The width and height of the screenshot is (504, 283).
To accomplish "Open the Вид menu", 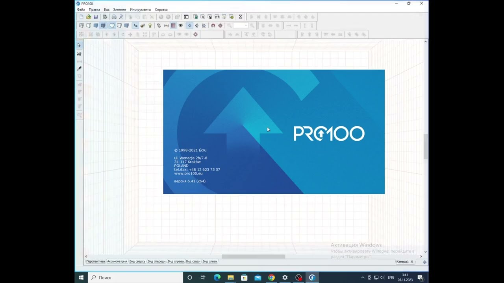I will pyautogui.click(x=106, y=9).
